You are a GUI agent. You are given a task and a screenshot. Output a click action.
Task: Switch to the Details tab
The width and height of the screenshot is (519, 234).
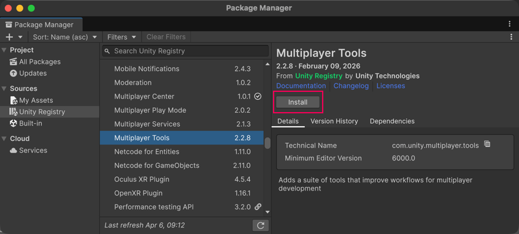(288, 121)
